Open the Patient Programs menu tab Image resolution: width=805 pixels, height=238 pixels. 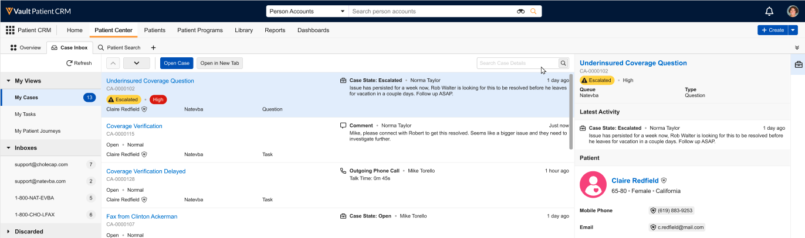(199, 30)
